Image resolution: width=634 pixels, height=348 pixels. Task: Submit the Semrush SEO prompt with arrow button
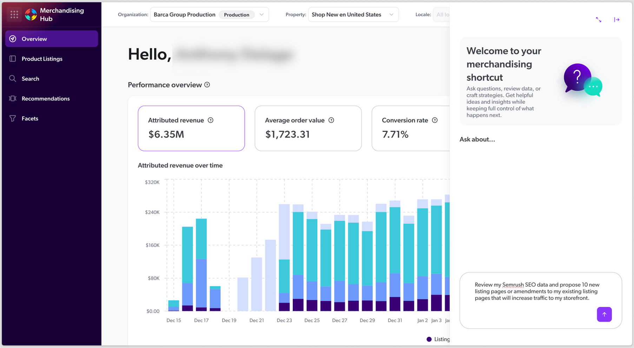[x=604, y=314]
